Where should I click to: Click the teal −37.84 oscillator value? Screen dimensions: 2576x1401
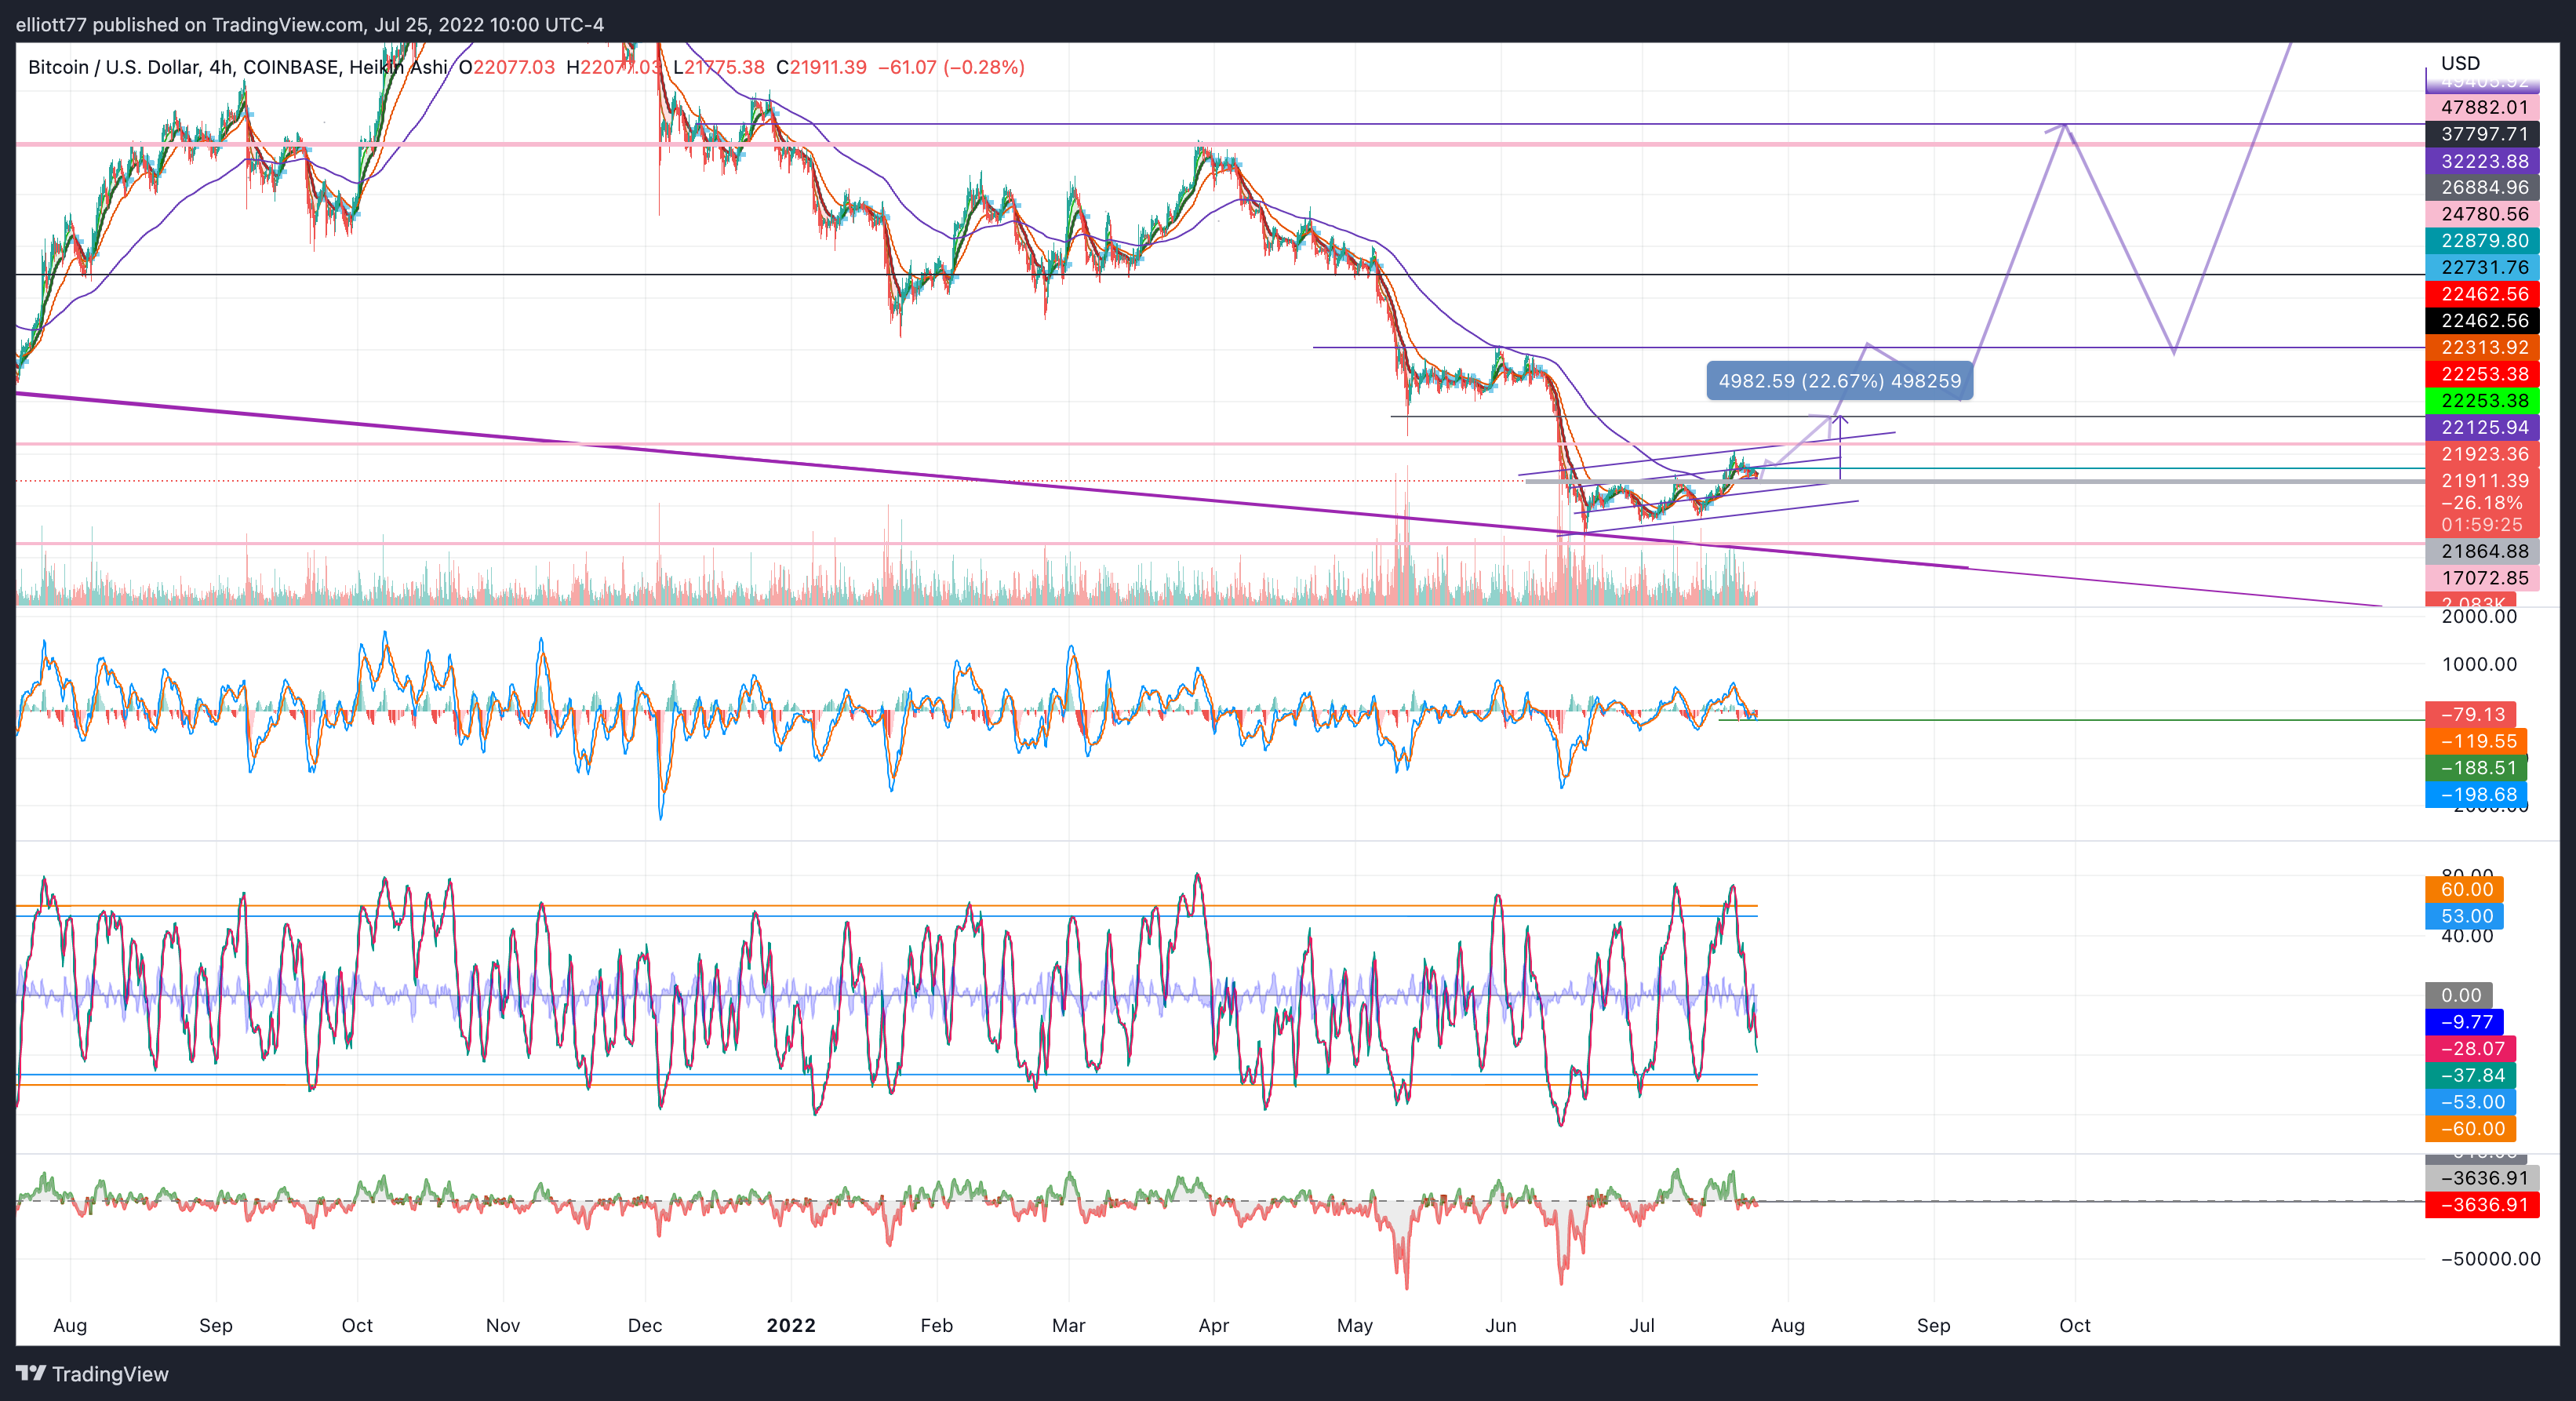click(x=2471, y=1076)
